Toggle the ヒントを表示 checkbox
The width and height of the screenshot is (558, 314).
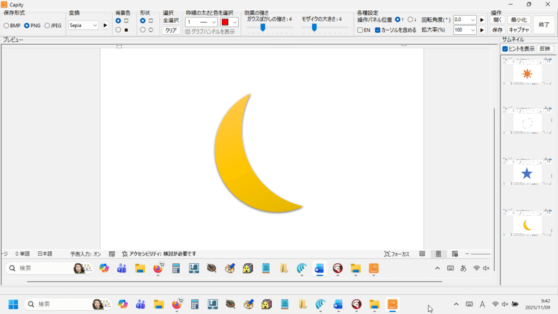click(505, 49)
